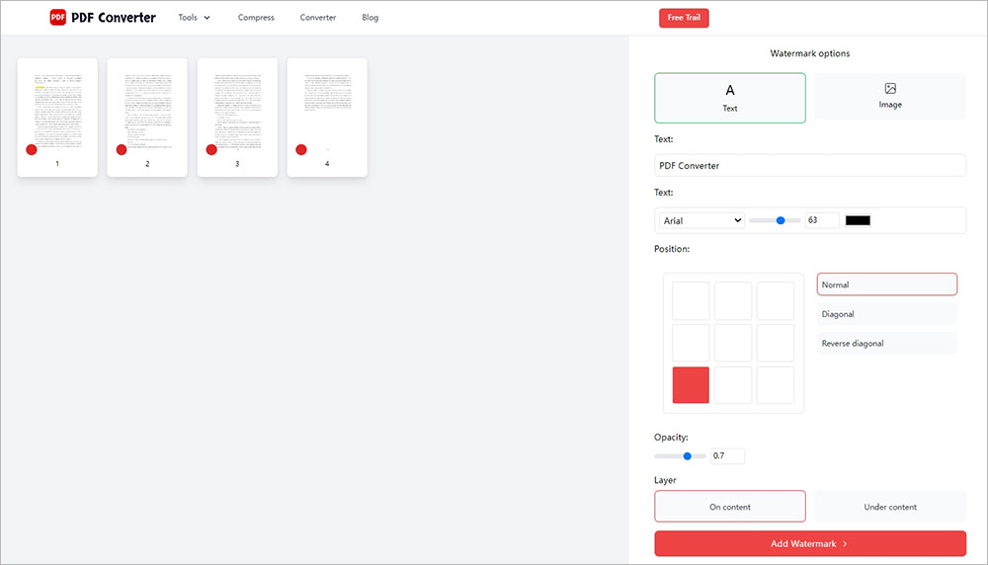
Task: Select the Image watermark type
Action: point(890,97)
